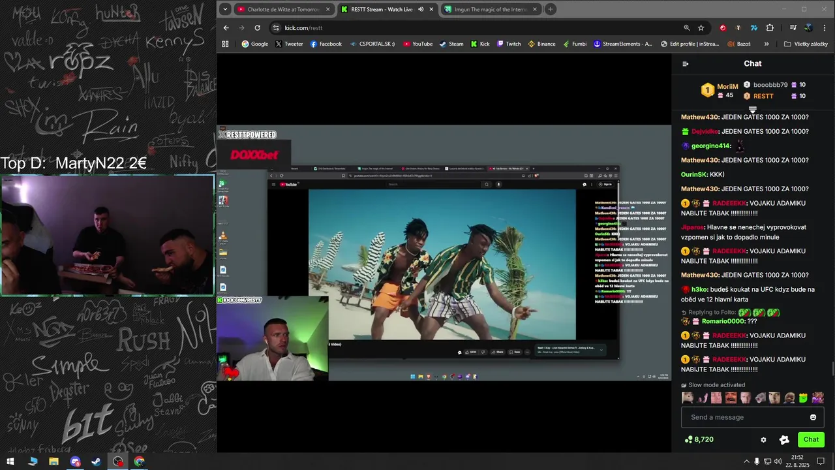Screen dimensions: 835x470
Task: Open Všetky záložky bookmarks folder
Action: [x=806, y=44]
